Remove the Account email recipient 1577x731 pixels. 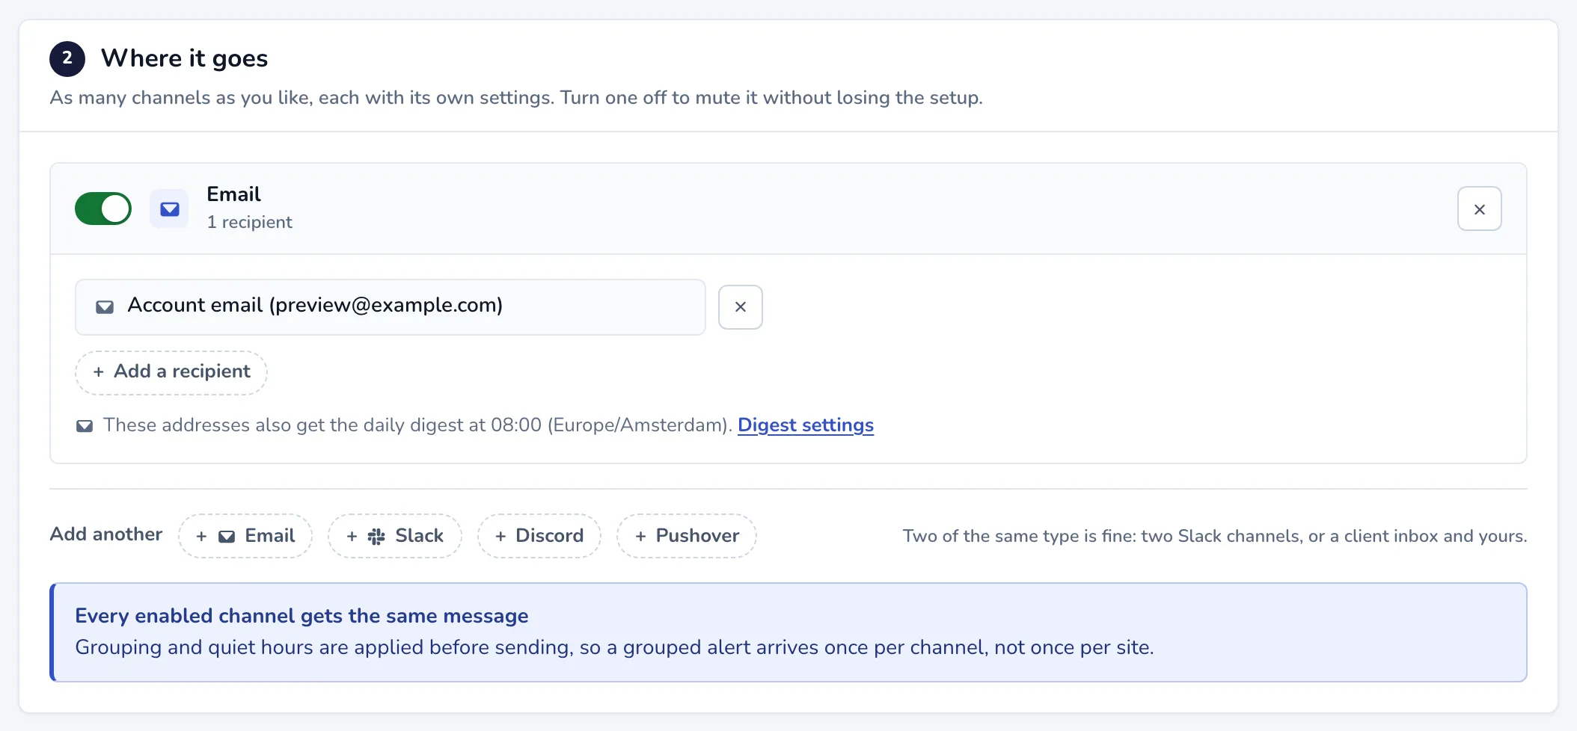tap(740, 306)
